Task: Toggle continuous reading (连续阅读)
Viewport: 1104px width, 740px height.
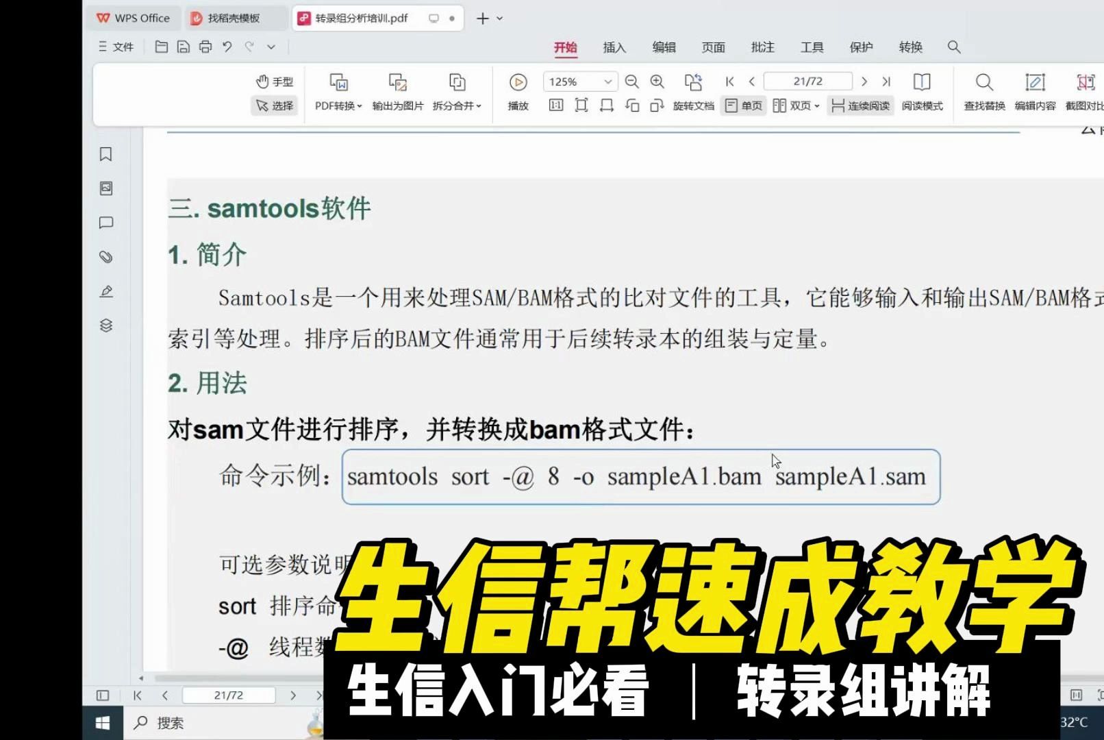Action: 860,106
